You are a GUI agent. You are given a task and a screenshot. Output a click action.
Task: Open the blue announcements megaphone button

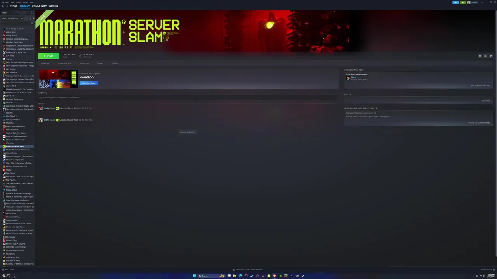click(455, 2)
